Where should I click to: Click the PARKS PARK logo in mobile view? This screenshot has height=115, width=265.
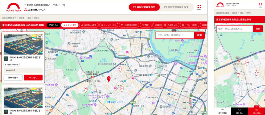tap(220, 5)
